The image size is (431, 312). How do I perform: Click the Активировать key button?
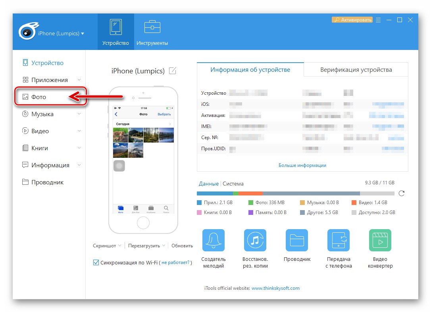click(x=352, y=20)
